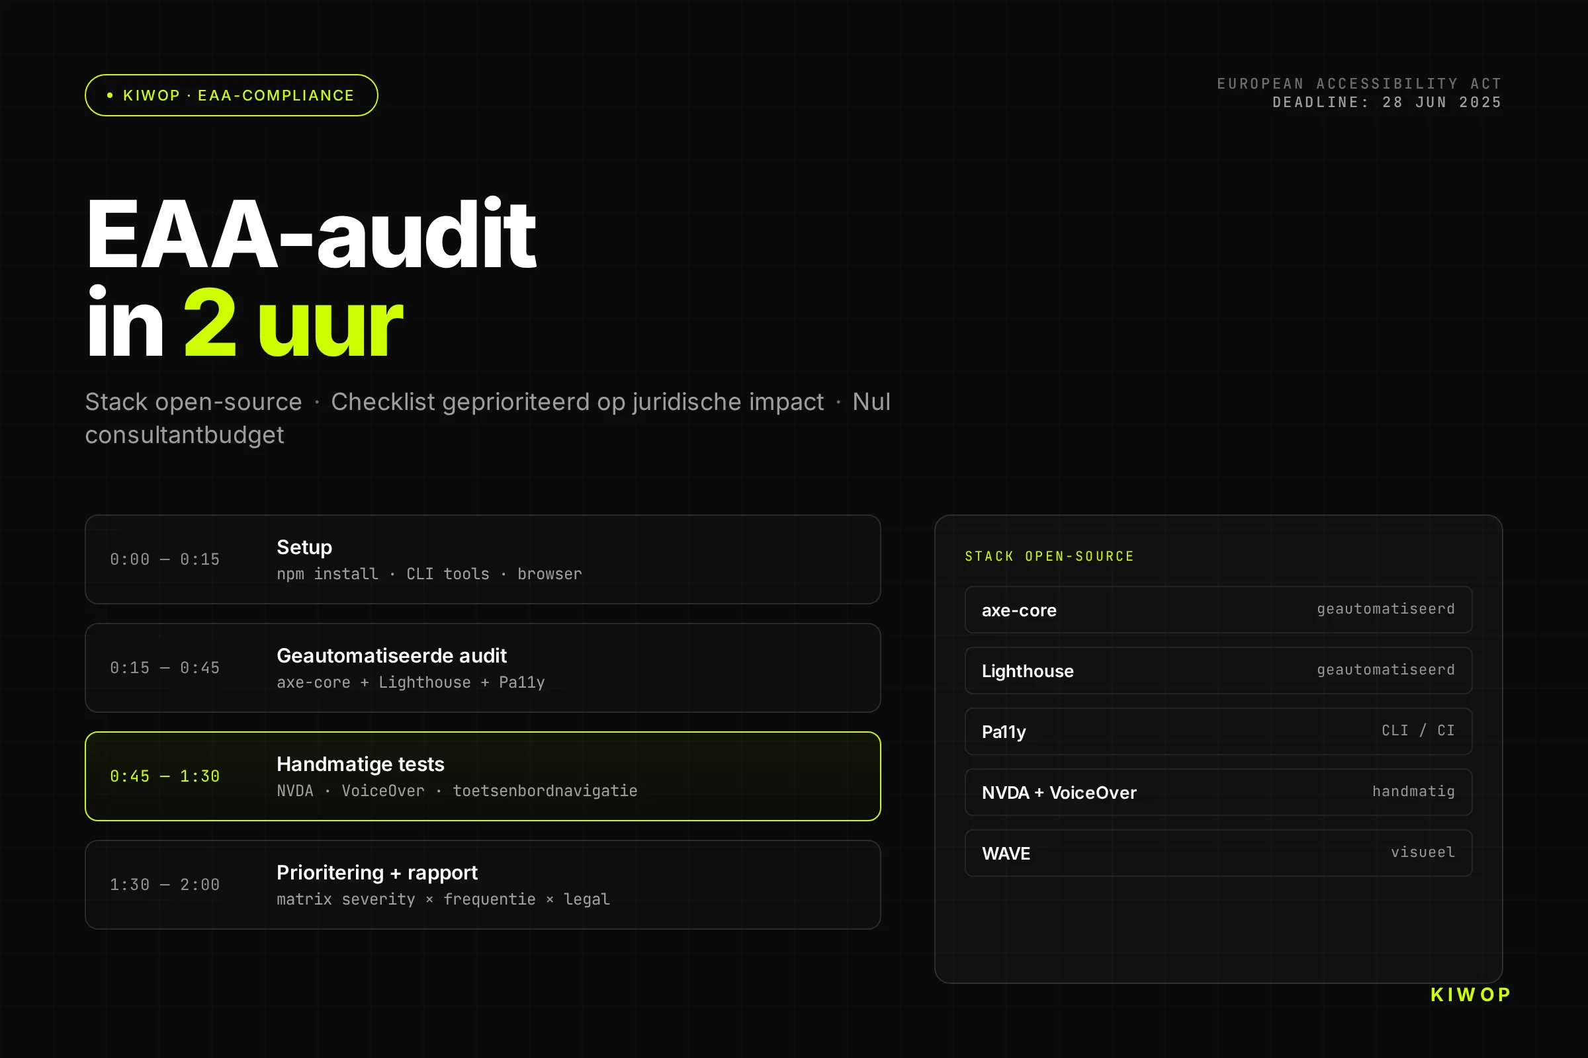1588x1058 pixels.
Task: Click the 'EUROPEAN ACCESSIBILITY ACT' header text
Action: point(1359,84)
